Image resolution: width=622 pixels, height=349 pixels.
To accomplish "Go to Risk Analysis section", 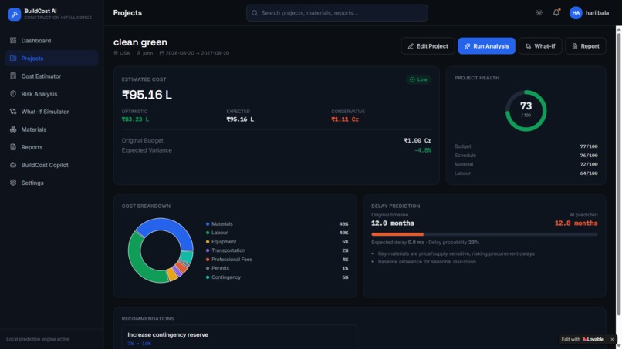I will [x=52, y=94].
